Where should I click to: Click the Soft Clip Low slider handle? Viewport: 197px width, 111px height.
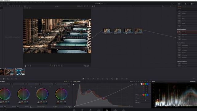145,97
